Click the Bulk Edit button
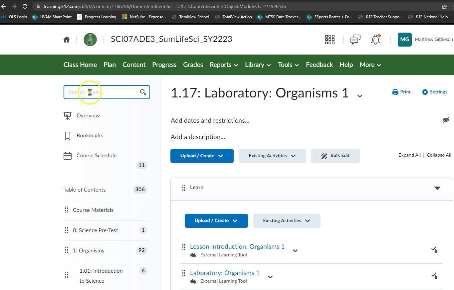This screenshot has width=454, height=290. pos(335,156)
